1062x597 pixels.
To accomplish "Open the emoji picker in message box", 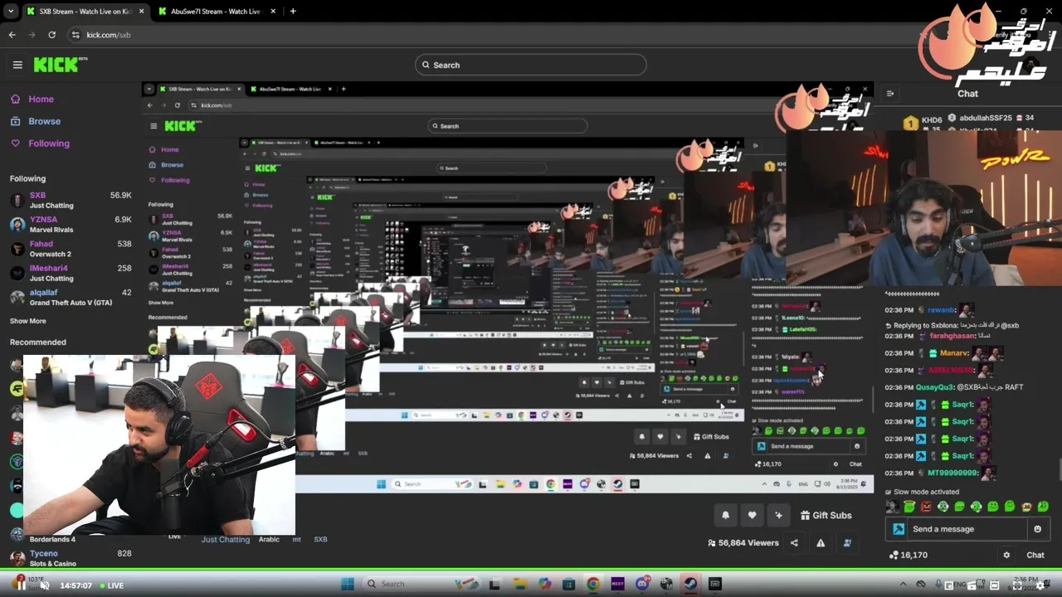I will tap(1037, 529).
